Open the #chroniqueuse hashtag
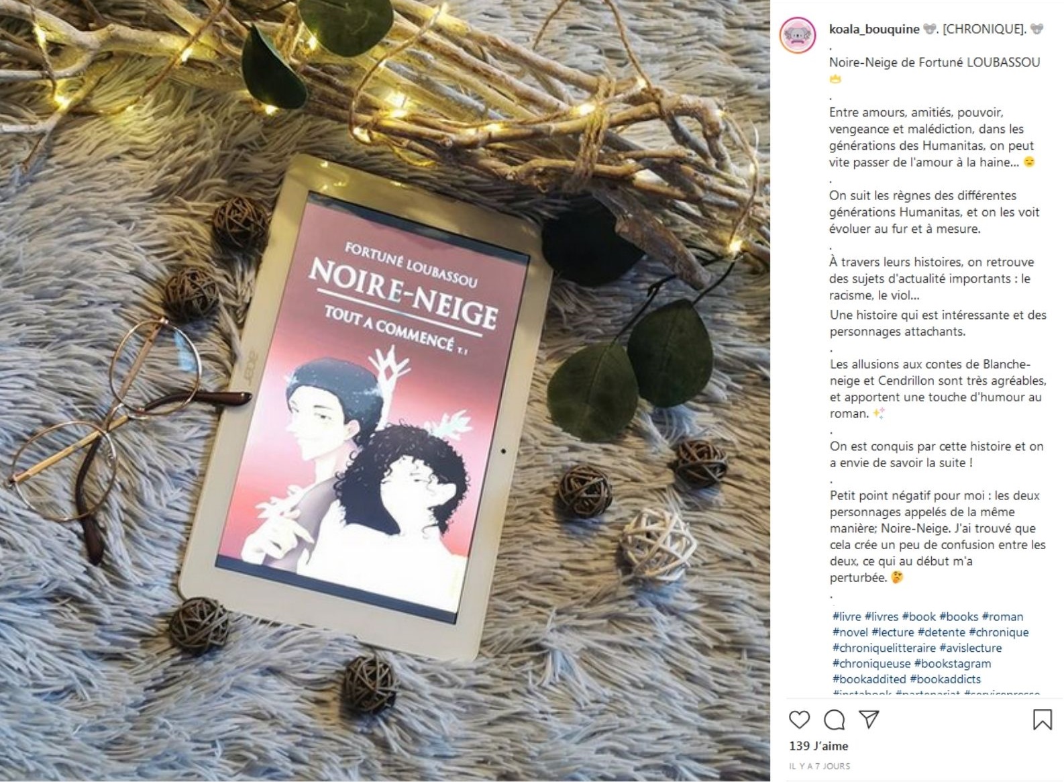This screenshot has width=1064, height=782. click(x=871, y=663)
